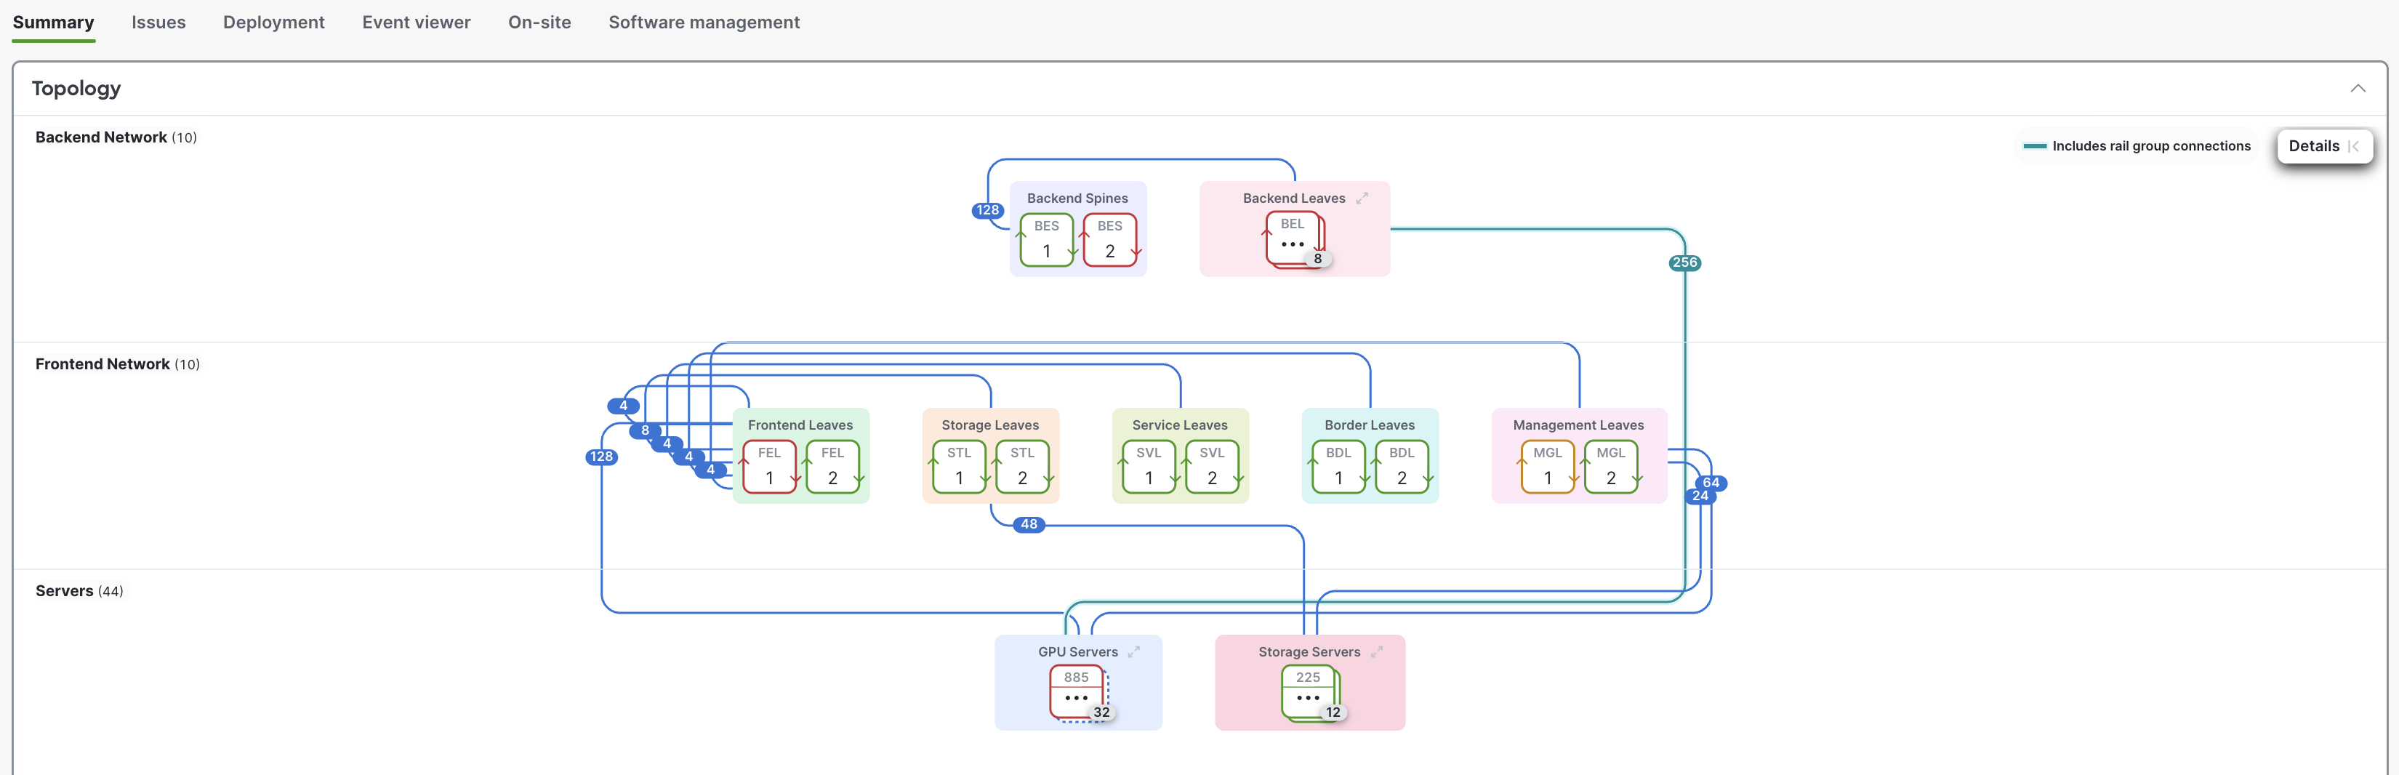The image size is (2399, 775).
Task: Click the rail group connections legend swatch
Action: (x=2035, y=146)
